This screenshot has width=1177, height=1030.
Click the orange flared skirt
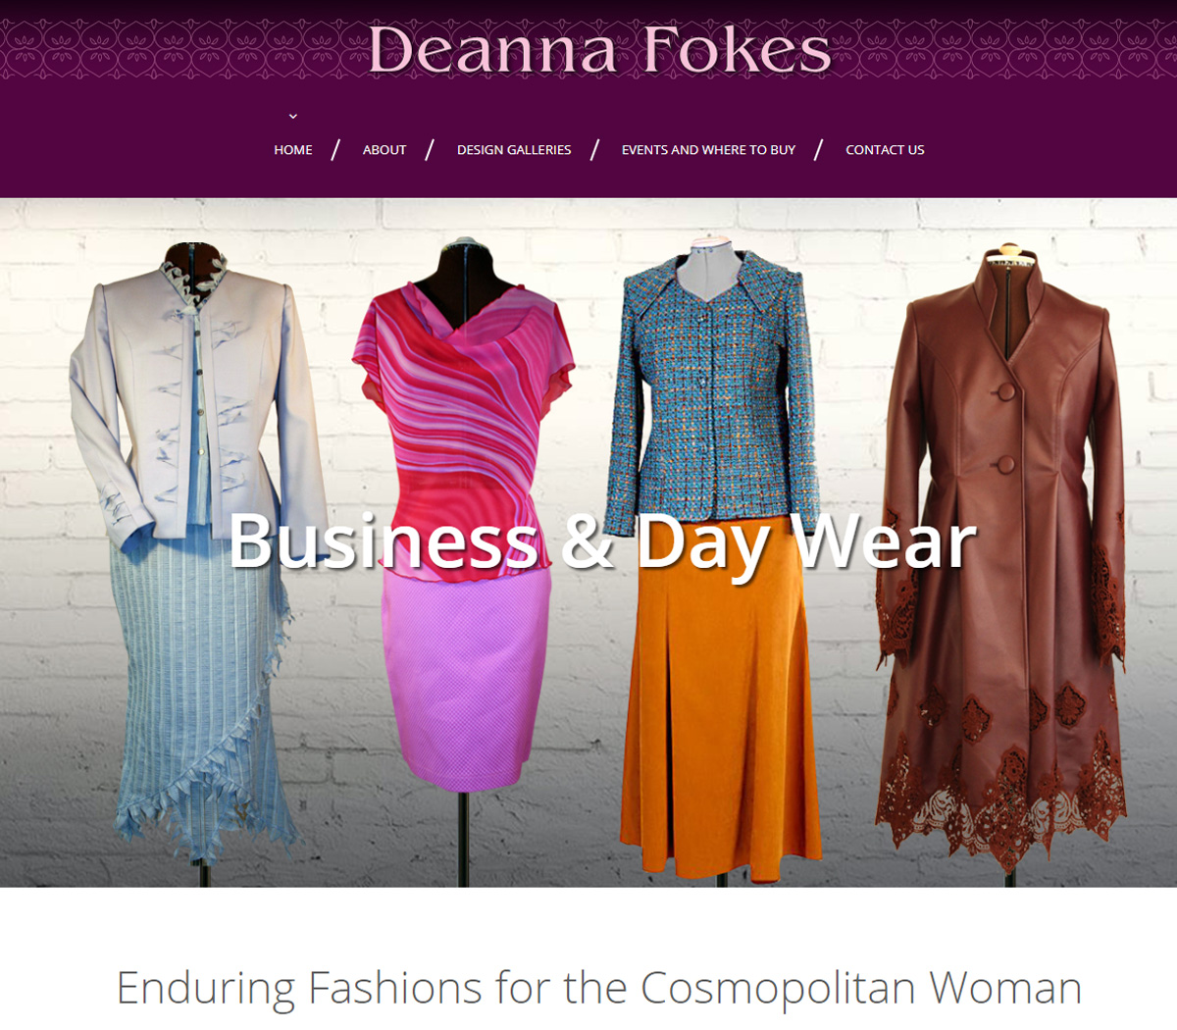pyautogui.click(x=721, y=696)
